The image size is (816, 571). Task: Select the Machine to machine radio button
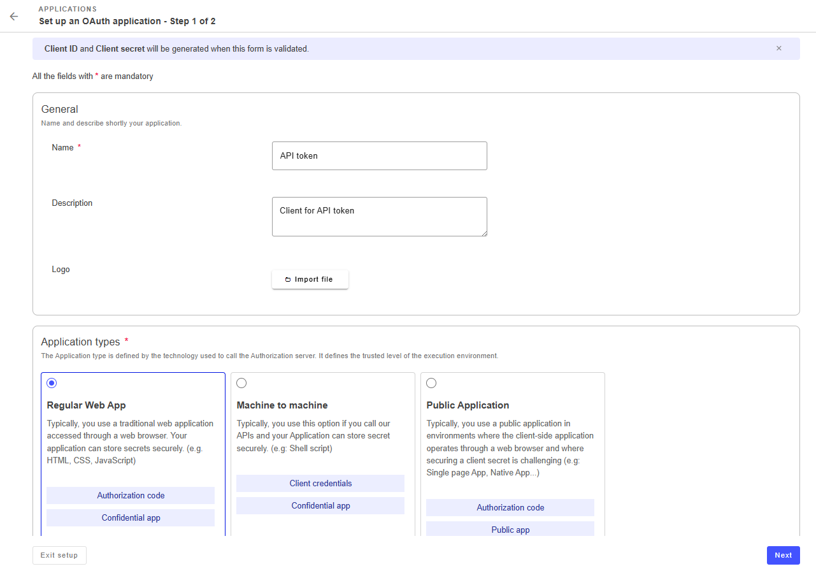pyautogui.click(x=241, y=383)
